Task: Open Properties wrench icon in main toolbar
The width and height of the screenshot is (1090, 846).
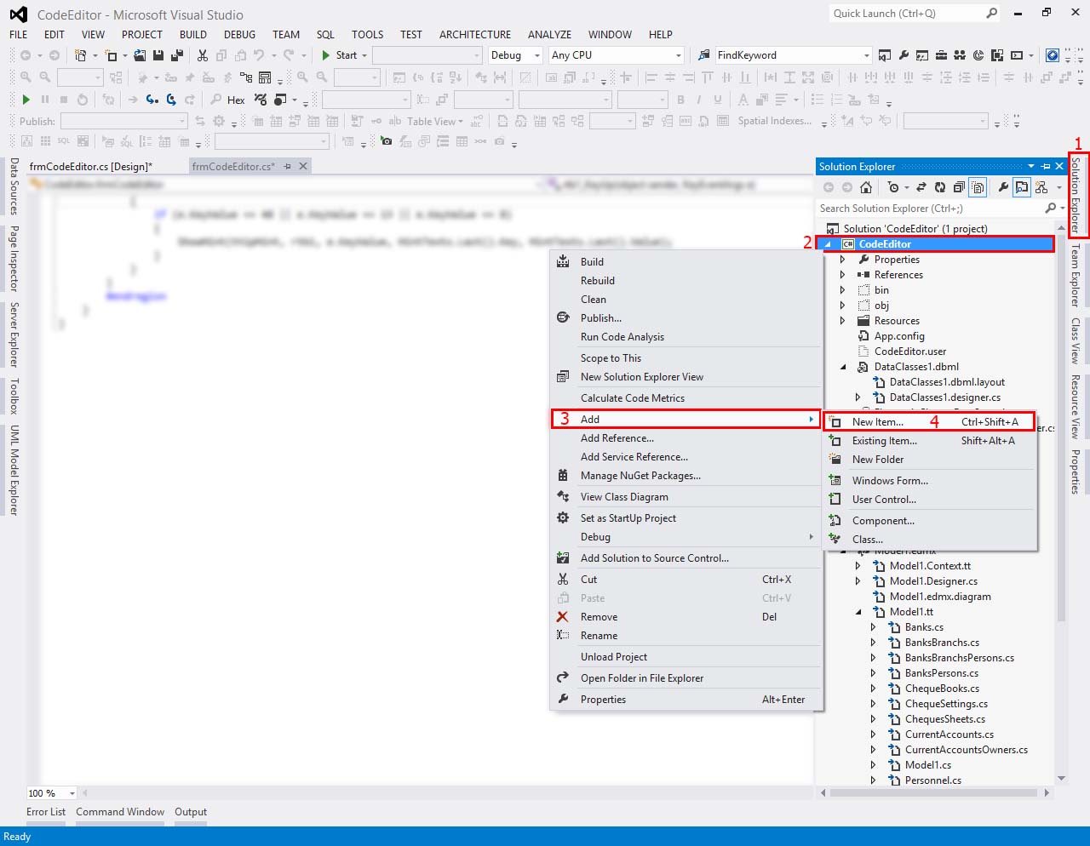Action: pos(904,55)
